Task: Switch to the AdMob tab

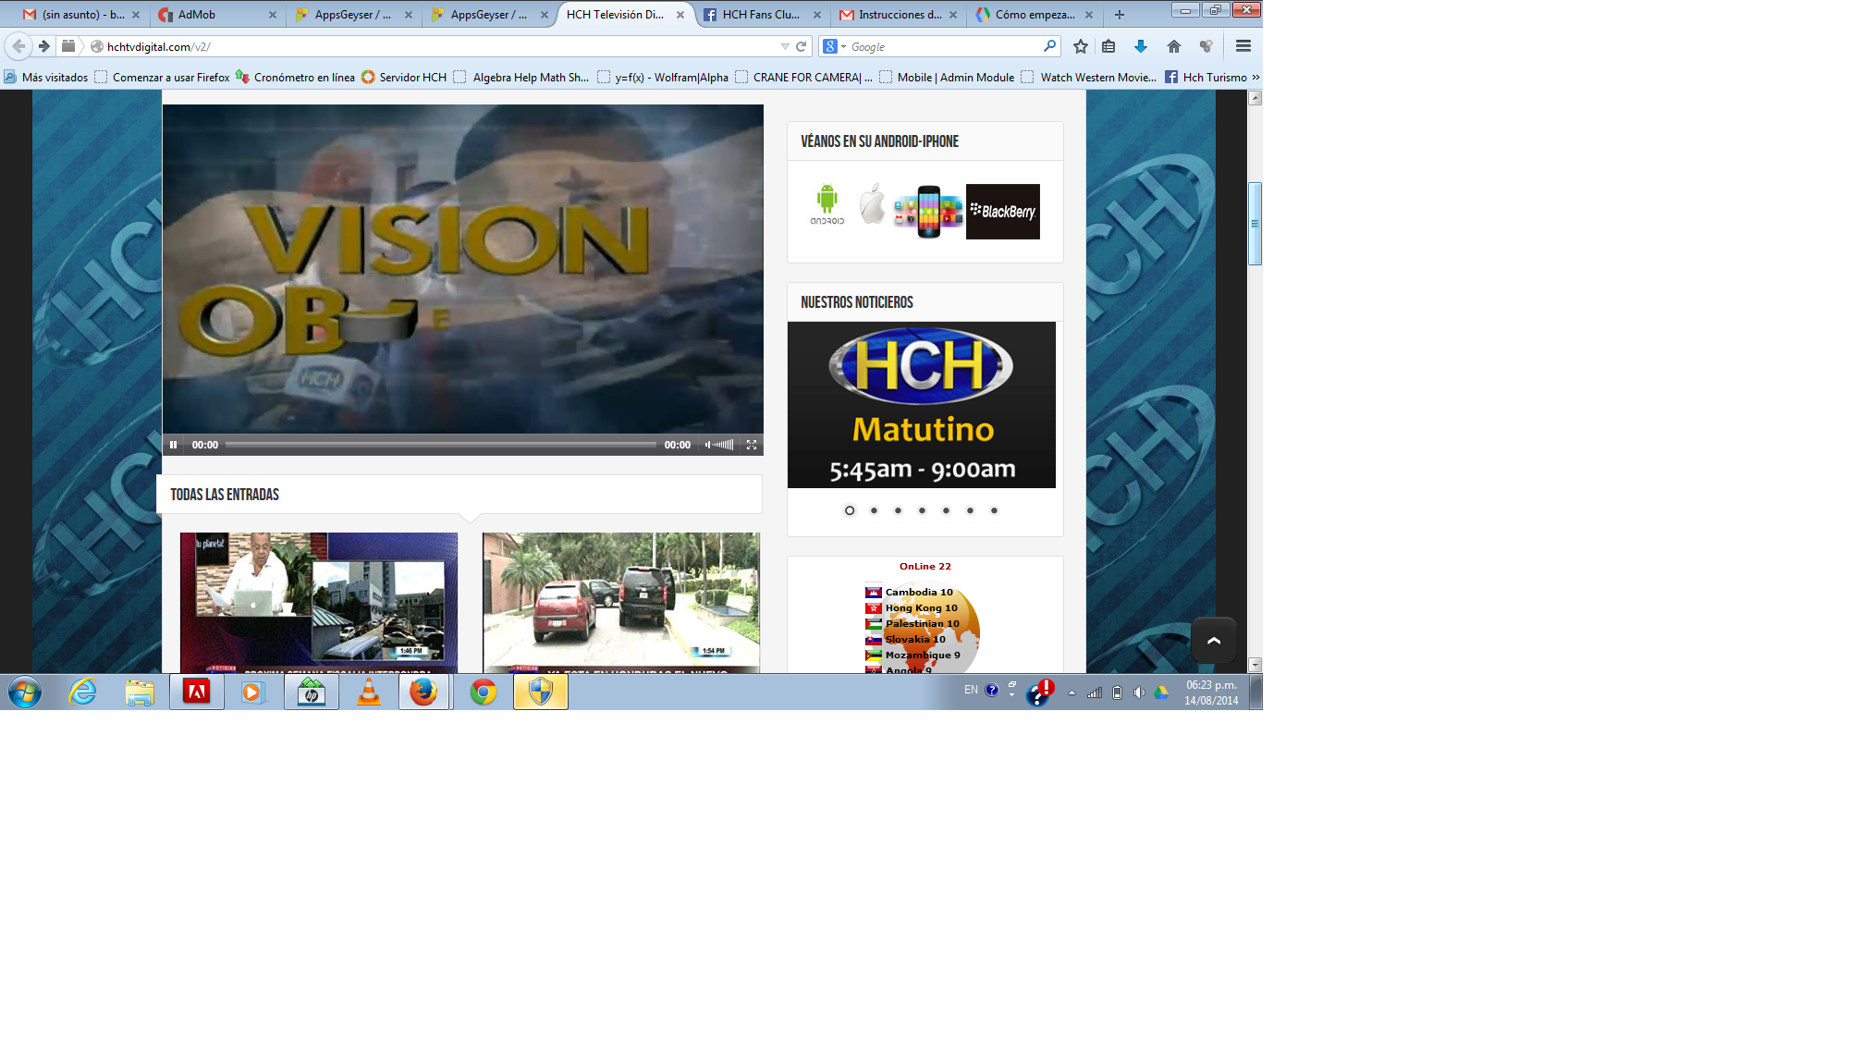Action: 197,15
